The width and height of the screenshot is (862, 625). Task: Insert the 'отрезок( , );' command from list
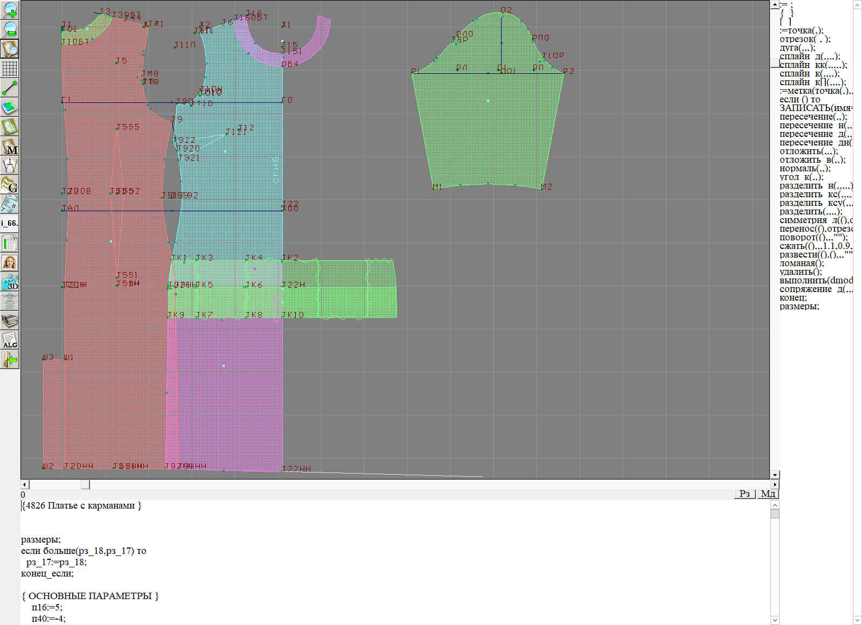(805, 39)
